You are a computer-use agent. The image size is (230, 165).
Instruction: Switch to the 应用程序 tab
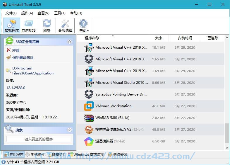point(14,154)
